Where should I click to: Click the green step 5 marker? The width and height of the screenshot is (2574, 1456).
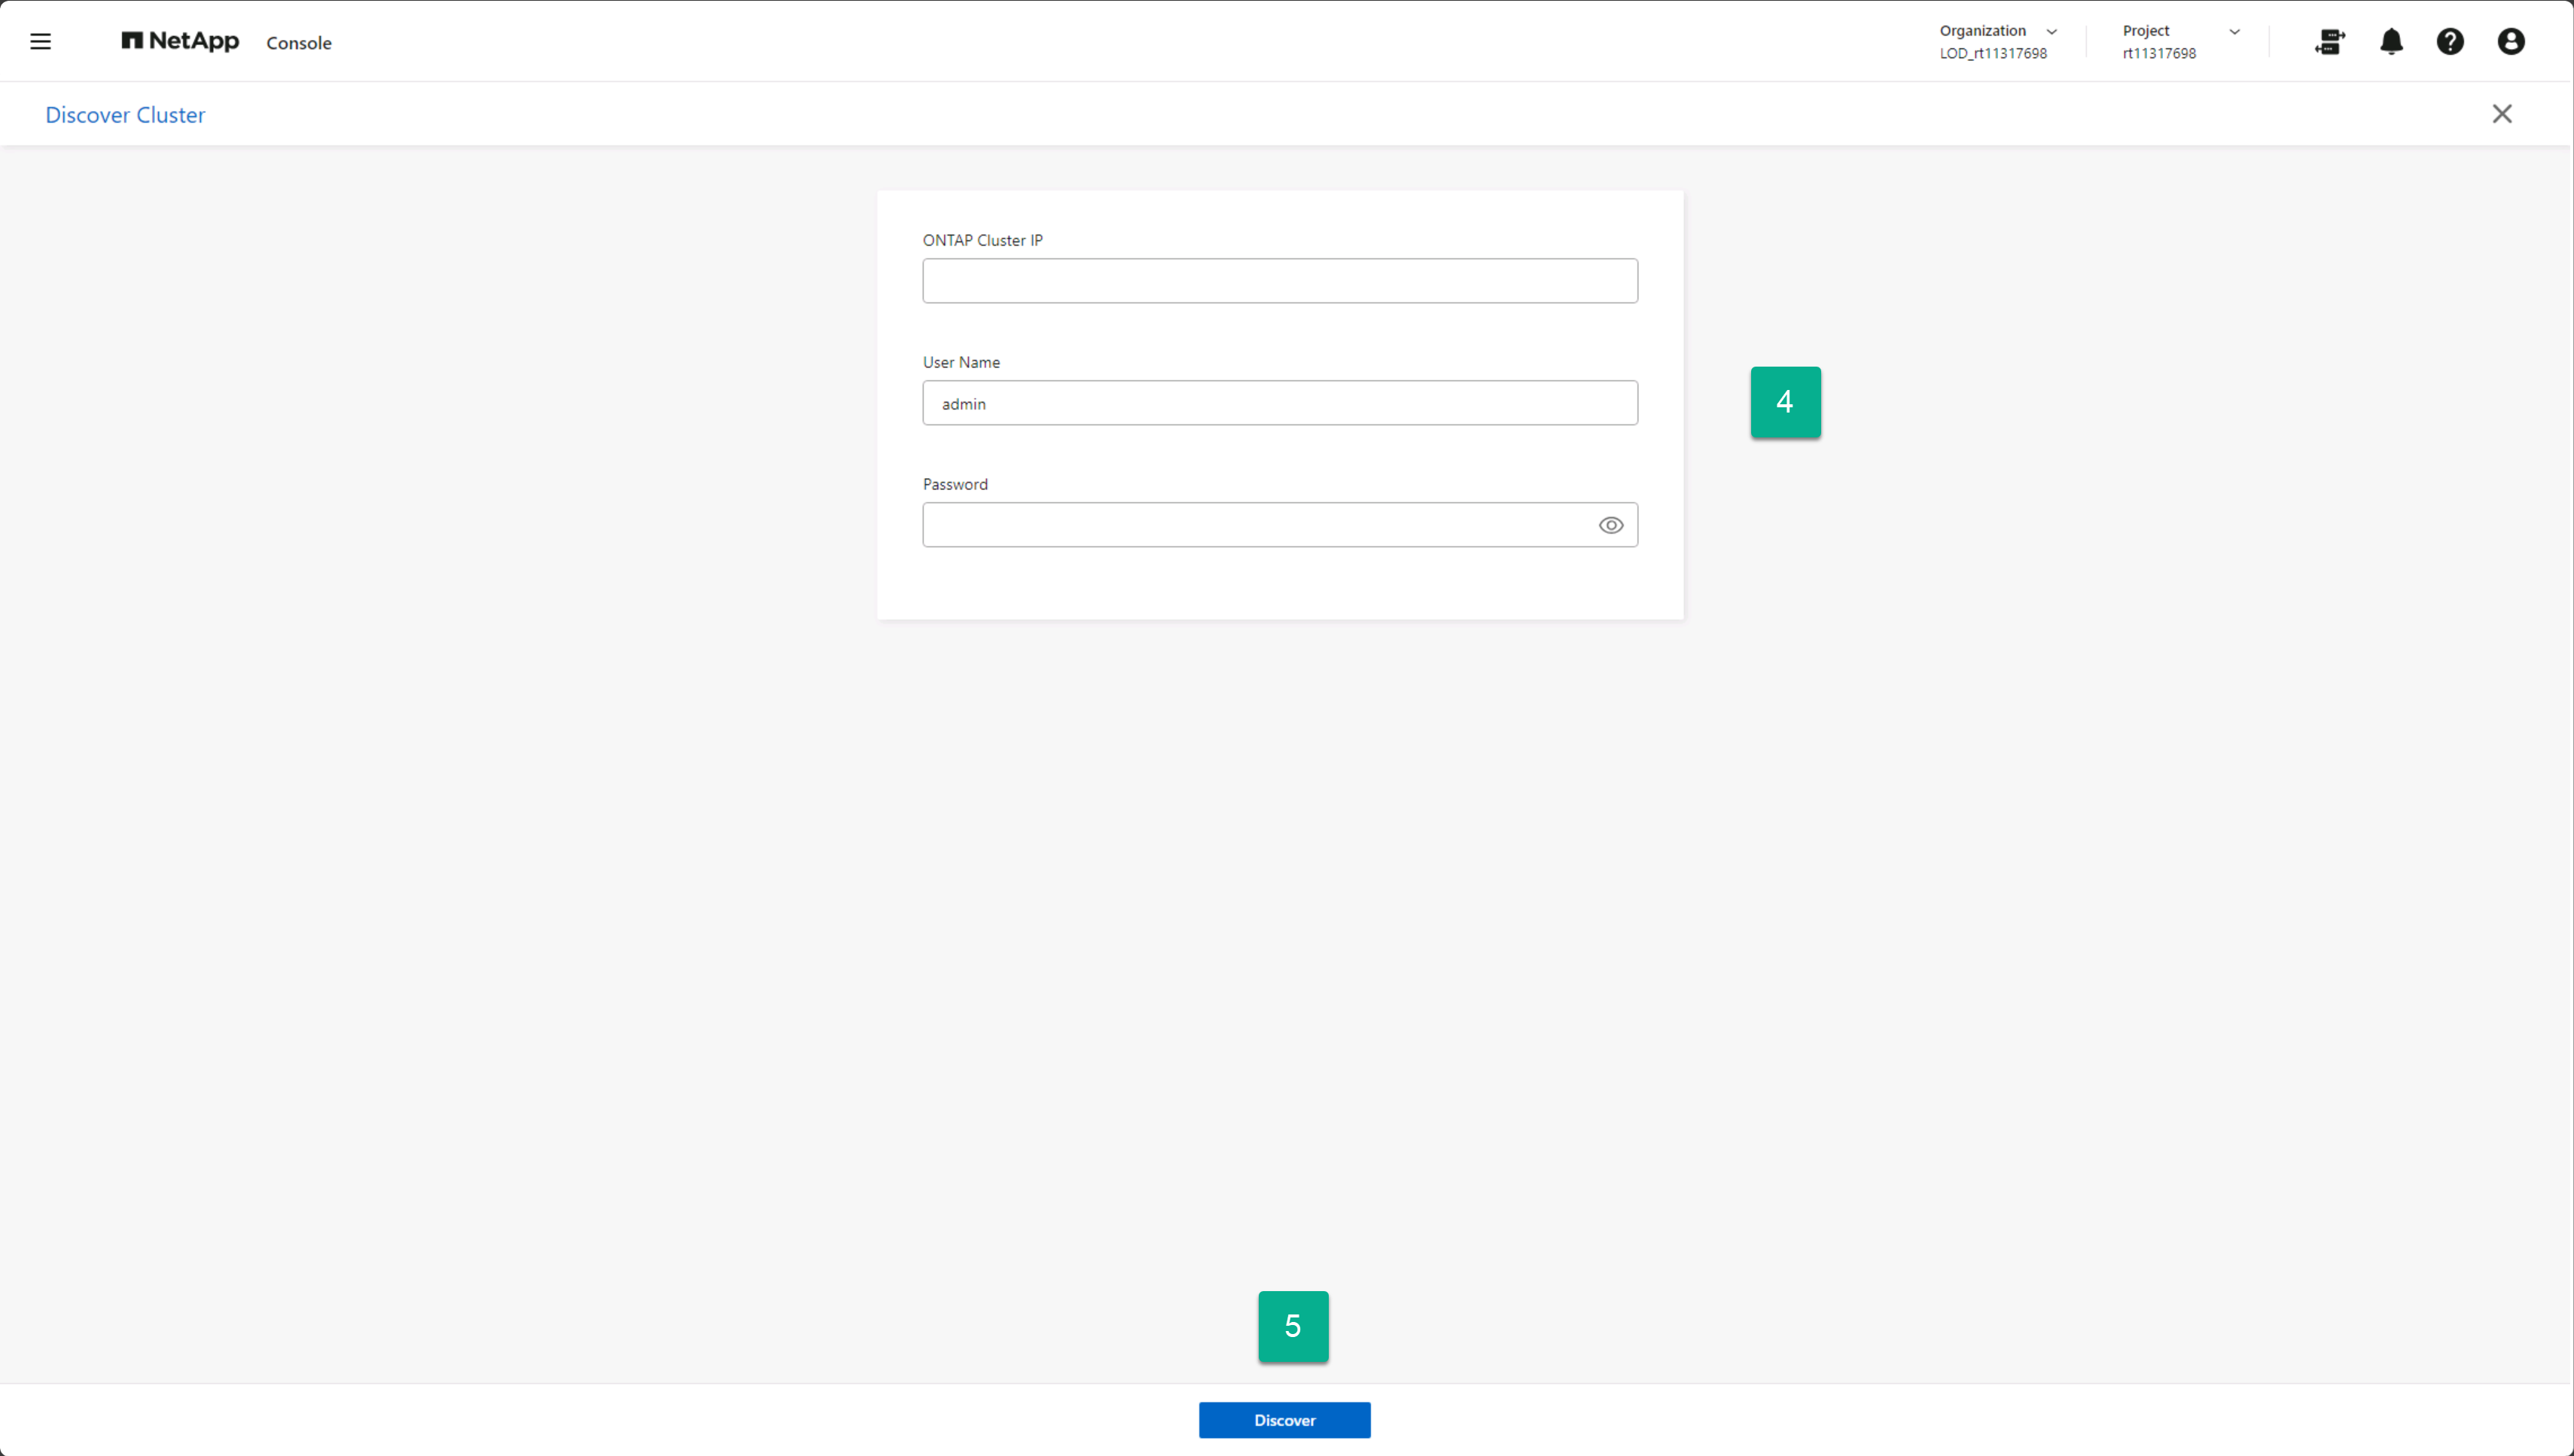coord(1293,1326)
